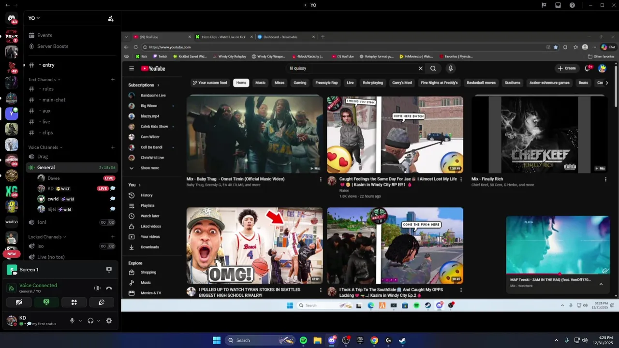Viewport: 619px width, 348px height.
Task: Select the Freestyle Rap filter chip
Action: [326, 83]
